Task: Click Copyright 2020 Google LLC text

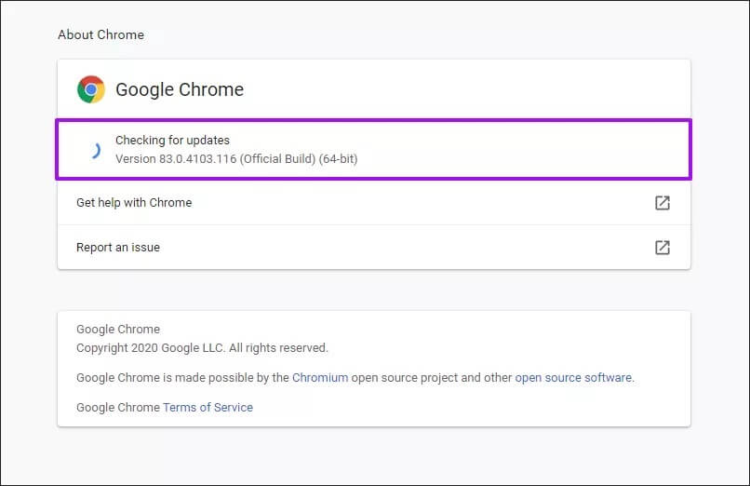Action: (x=202, y=348)
